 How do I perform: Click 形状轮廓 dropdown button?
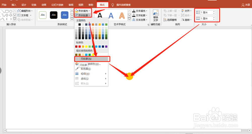[83, 15]
